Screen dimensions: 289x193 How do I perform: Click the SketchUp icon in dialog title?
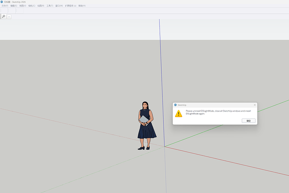tap(175, 105)
